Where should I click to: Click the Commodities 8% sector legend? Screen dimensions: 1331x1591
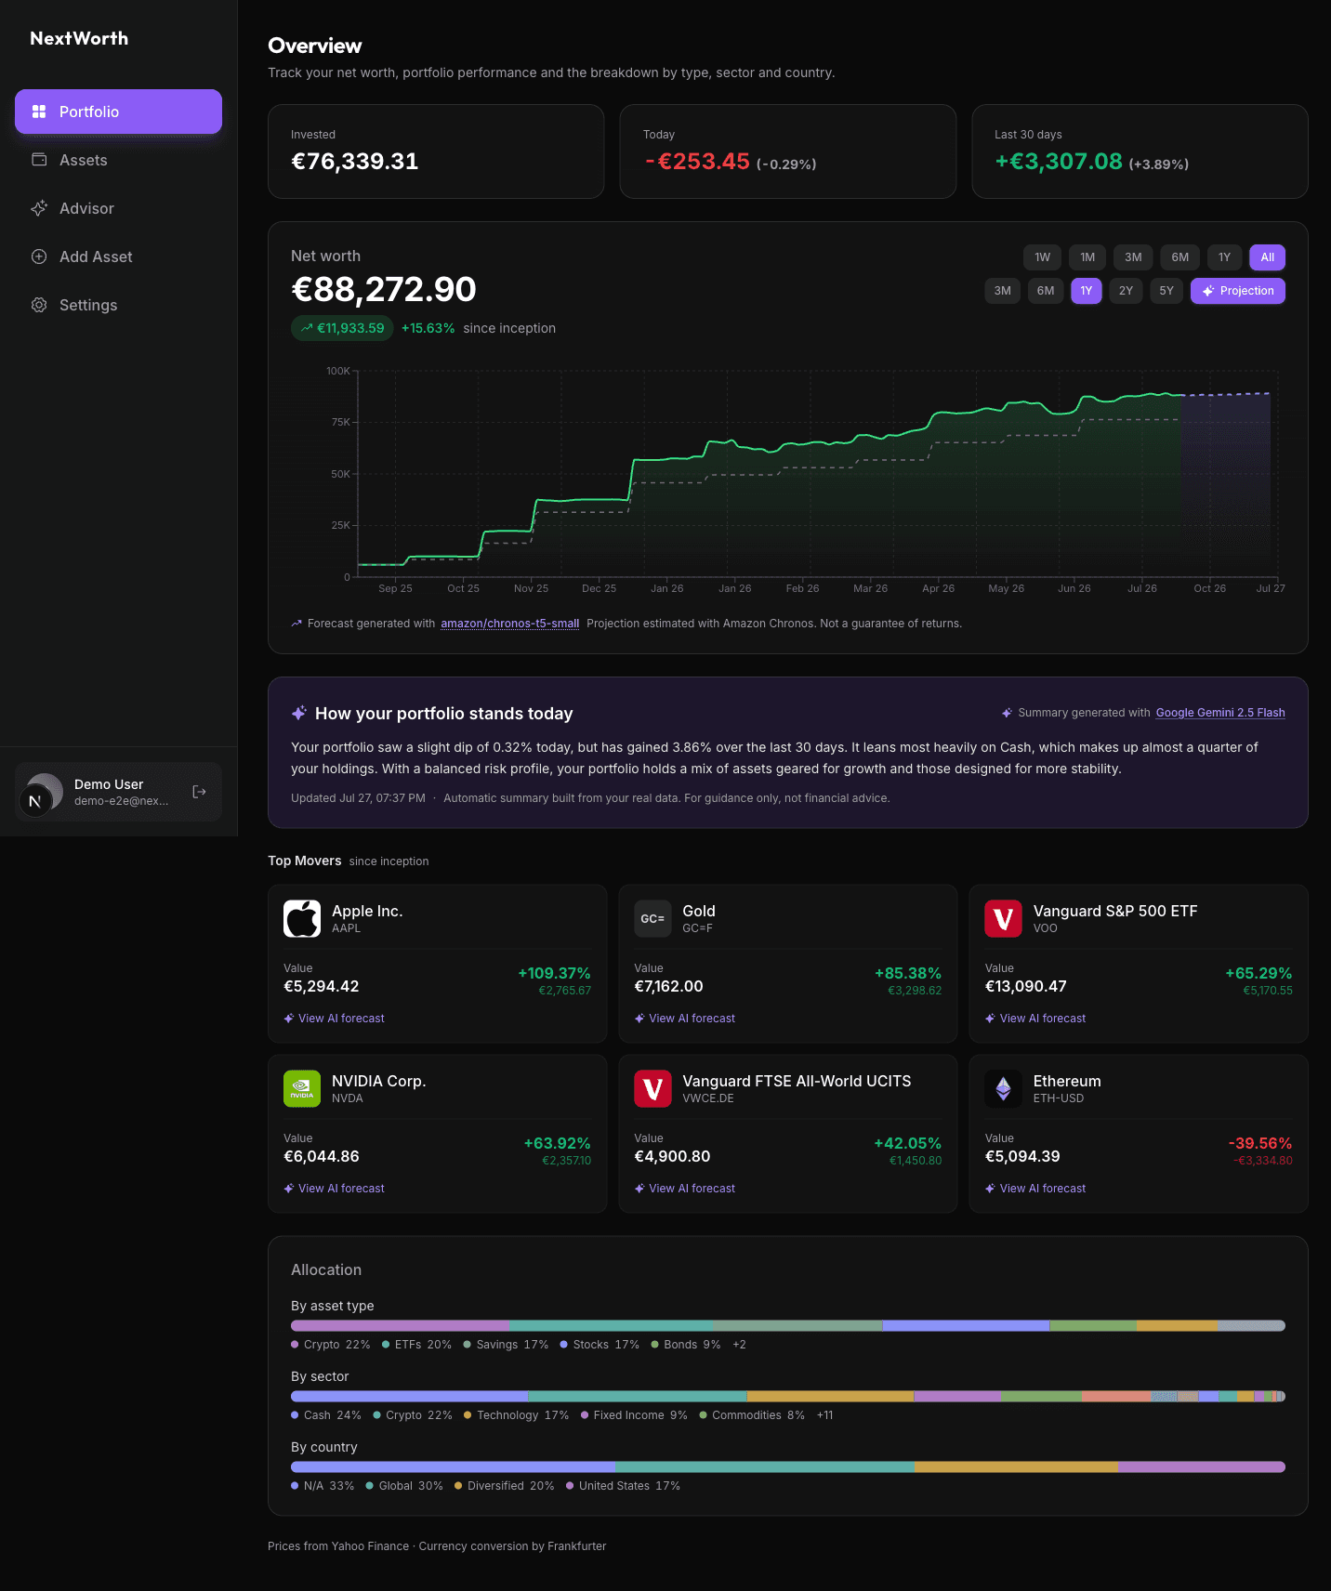click(x=752, y=1415)
